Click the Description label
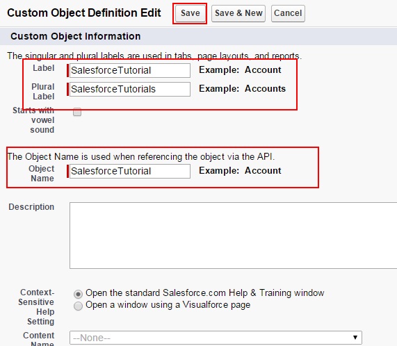Viewport: 397px width, 346px height. [x=31, y=207]
